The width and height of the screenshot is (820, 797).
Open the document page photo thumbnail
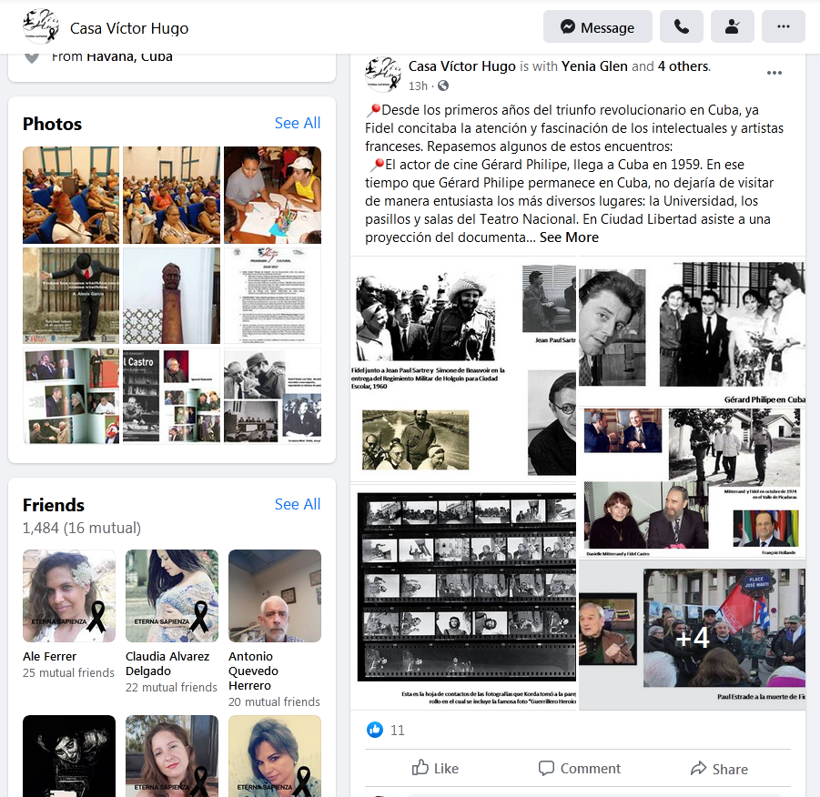point(272,296)
